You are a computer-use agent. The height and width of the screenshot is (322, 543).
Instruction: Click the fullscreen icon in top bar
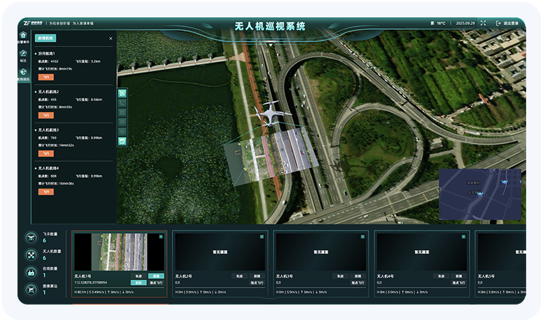(482, 23)
